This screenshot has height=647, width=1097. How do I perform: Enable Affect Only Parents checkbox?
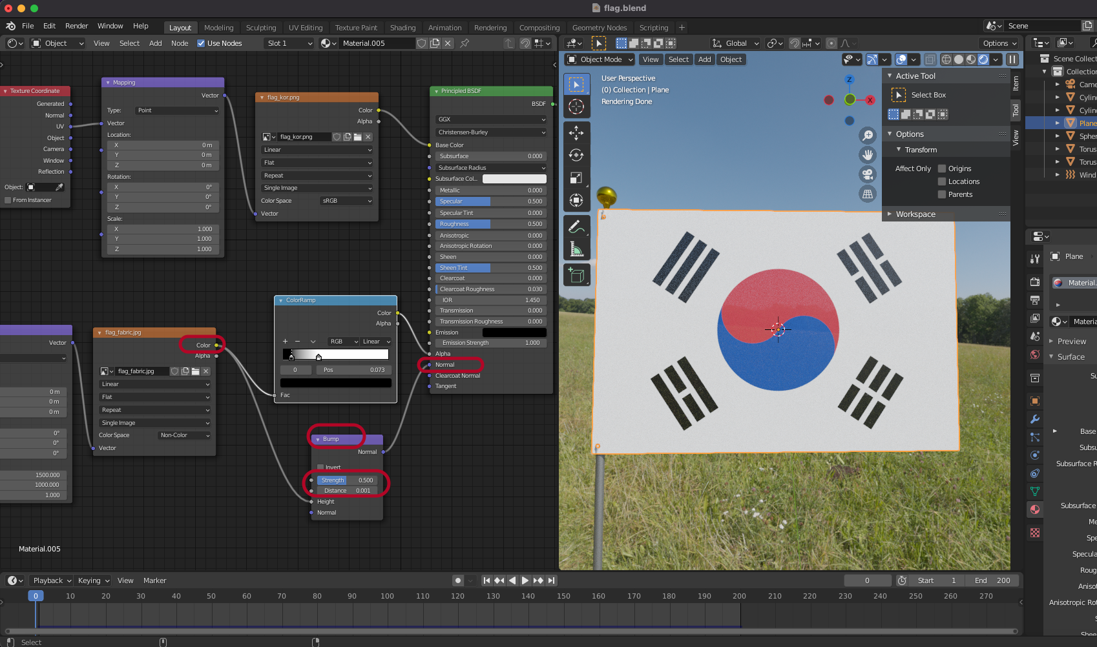(x=942, y=194)
